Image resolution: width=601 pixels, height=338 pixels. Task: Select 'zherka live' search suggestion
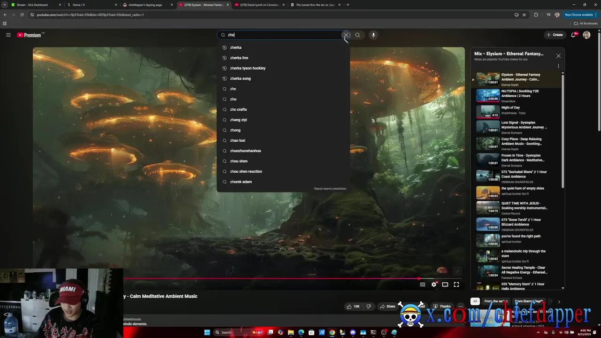[x=283, y=58]
